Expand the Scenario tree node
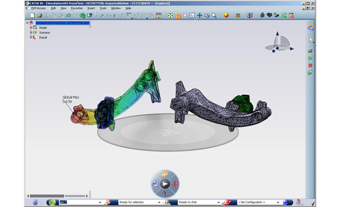340x207 pixels. 31,32
